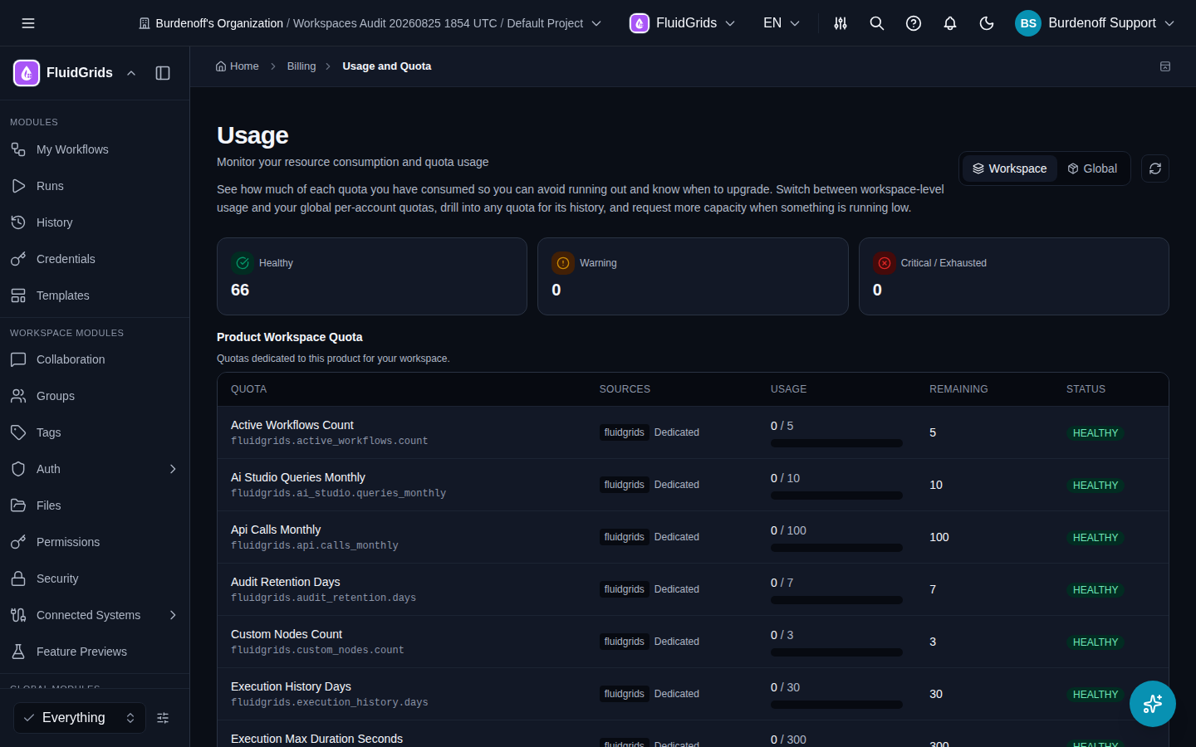Expand Connected Systems submenu chevron
1196x747 pixels.
173,615
